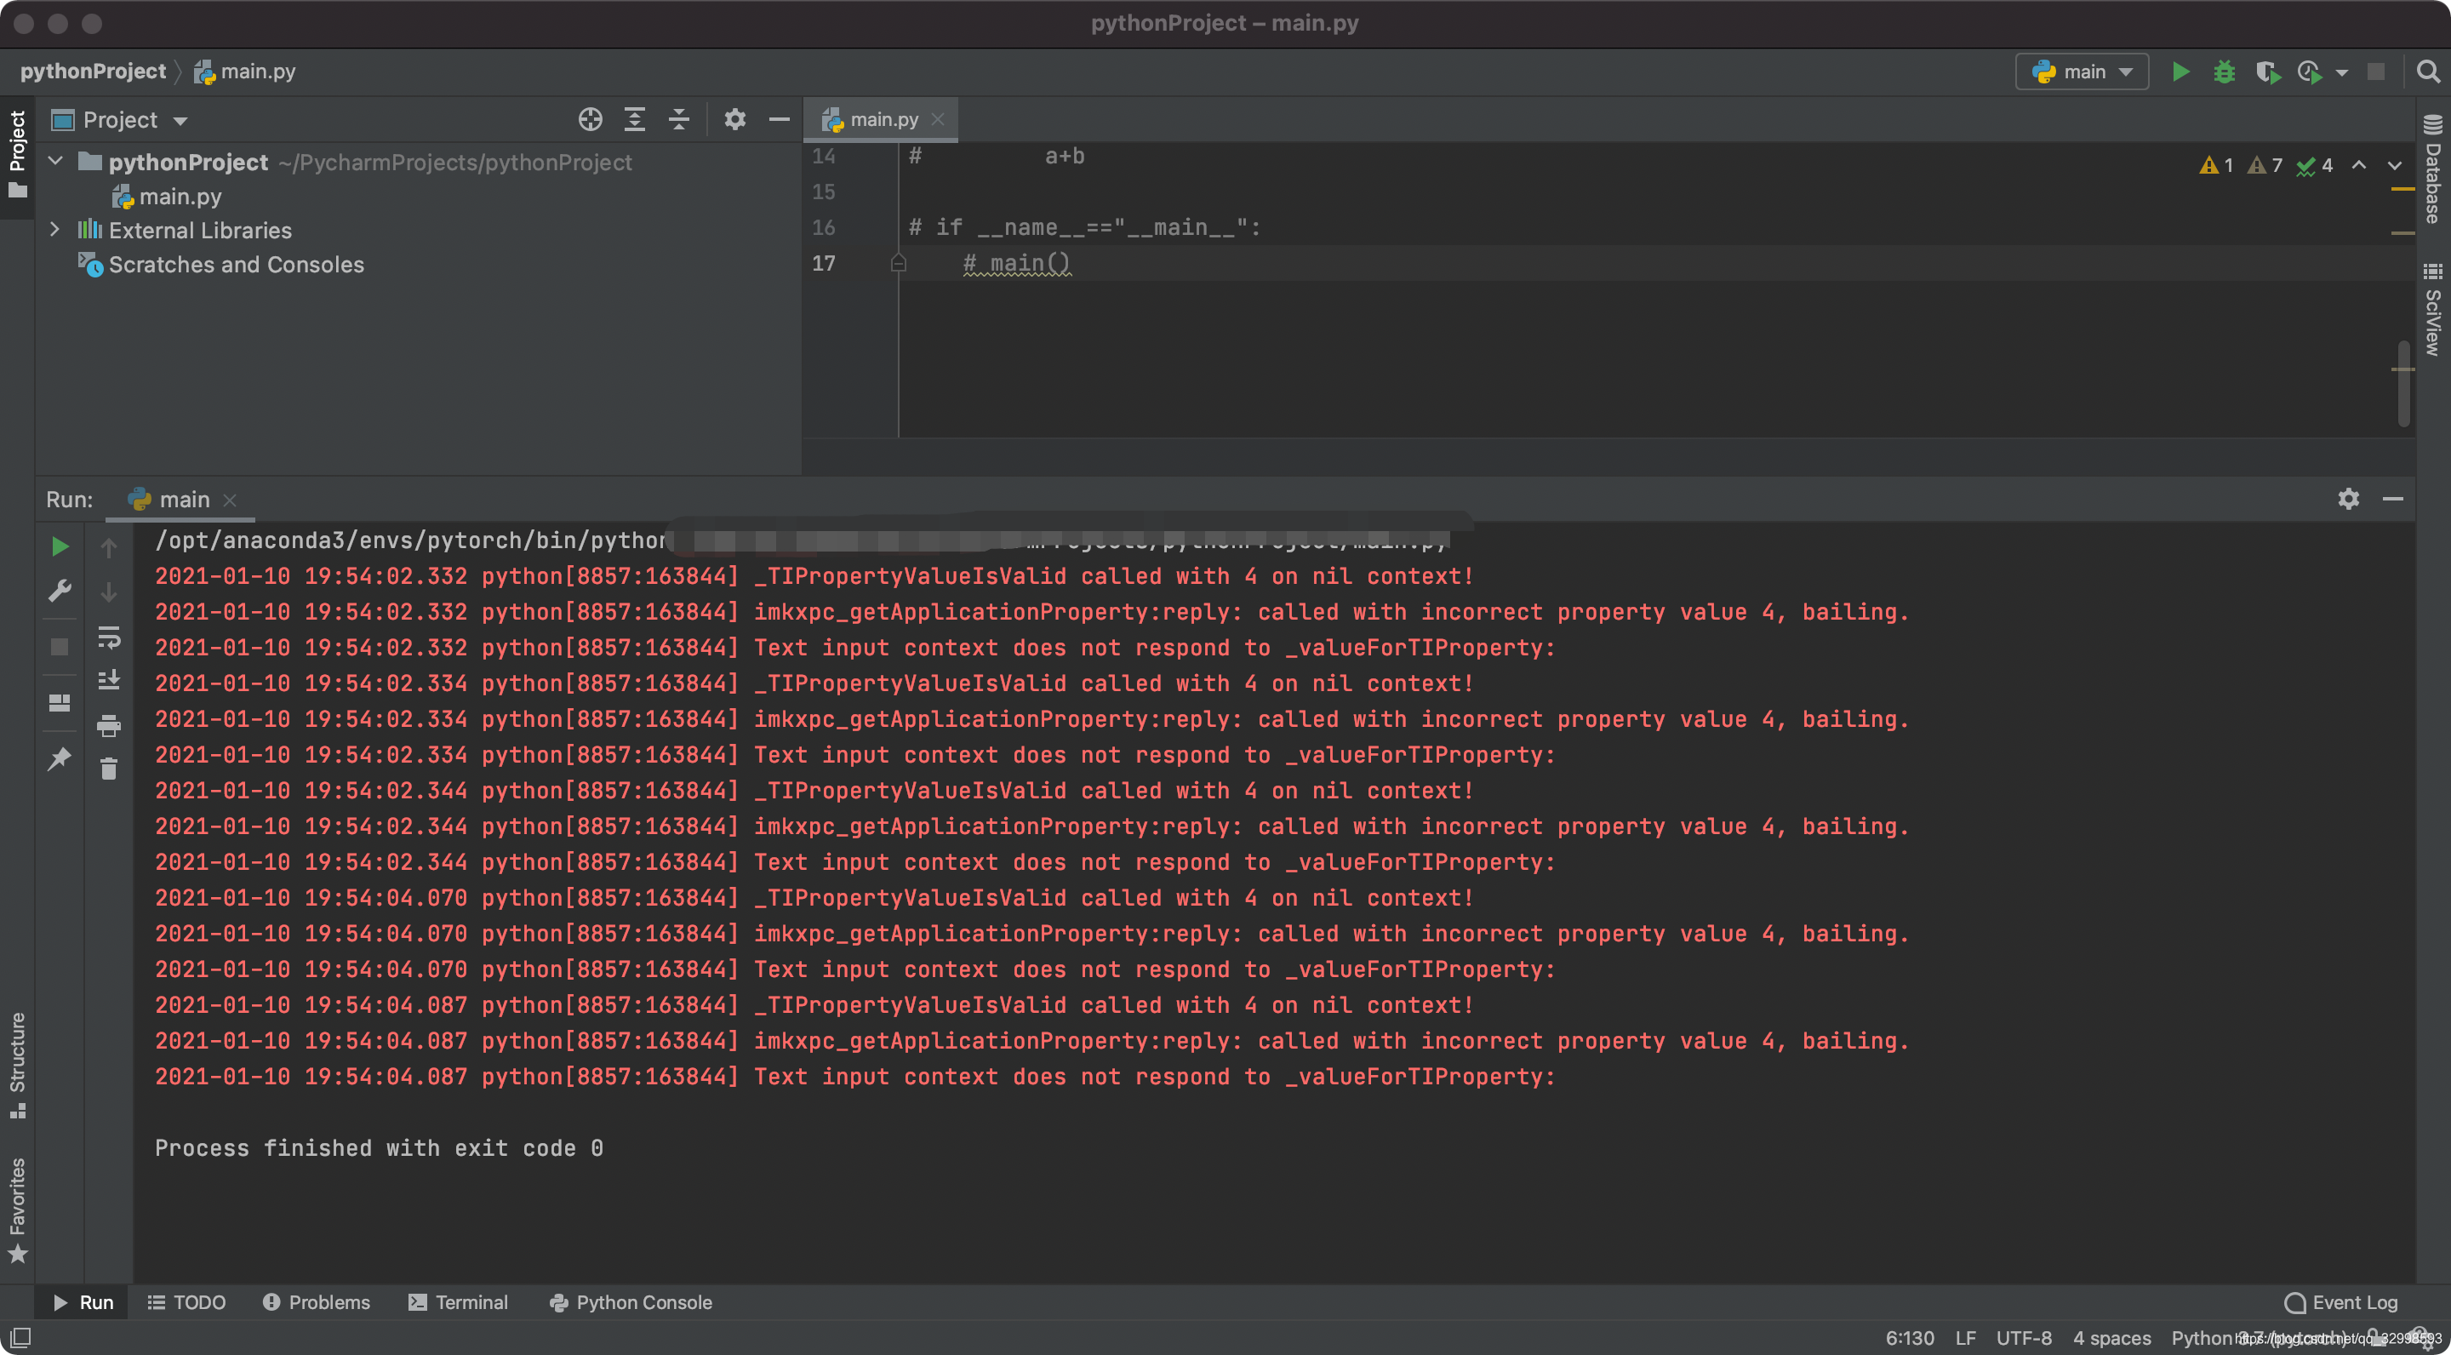The image size is (2451, 1355).
Task: Open the TODO tool tab
Action: 187,1301
